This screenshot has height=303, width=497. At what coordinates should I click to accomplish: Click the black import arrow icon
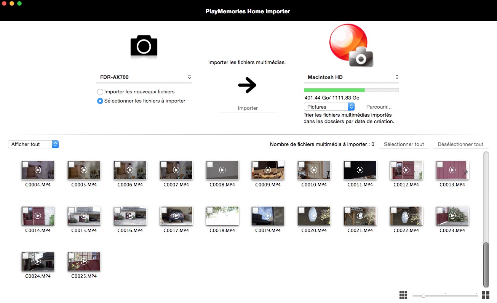coord(247,86)
